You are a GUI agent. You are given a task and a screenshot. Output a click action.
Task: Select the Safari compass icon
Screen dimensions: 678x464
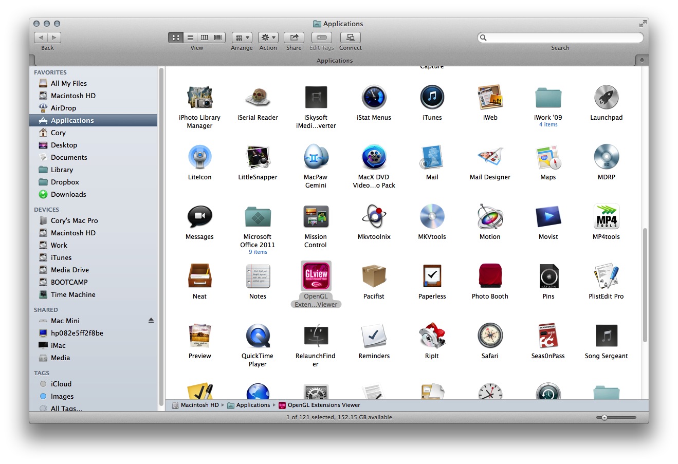pyautogui.click(x=490, y=336)
